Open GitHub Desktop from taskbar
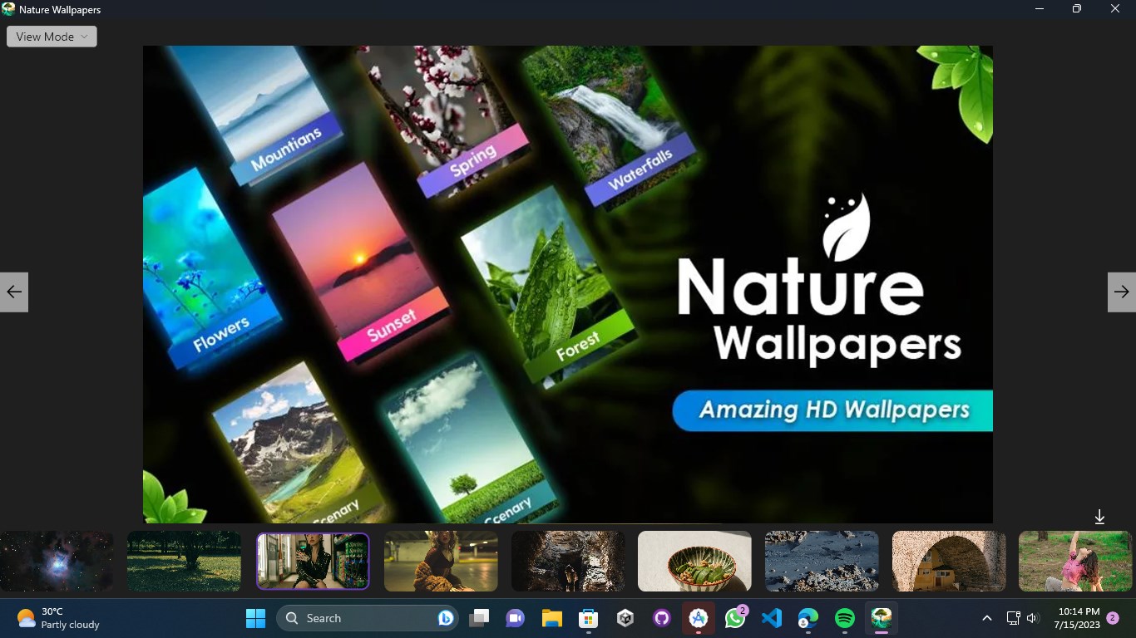The image size is (1136, 638). click(662, 618)
